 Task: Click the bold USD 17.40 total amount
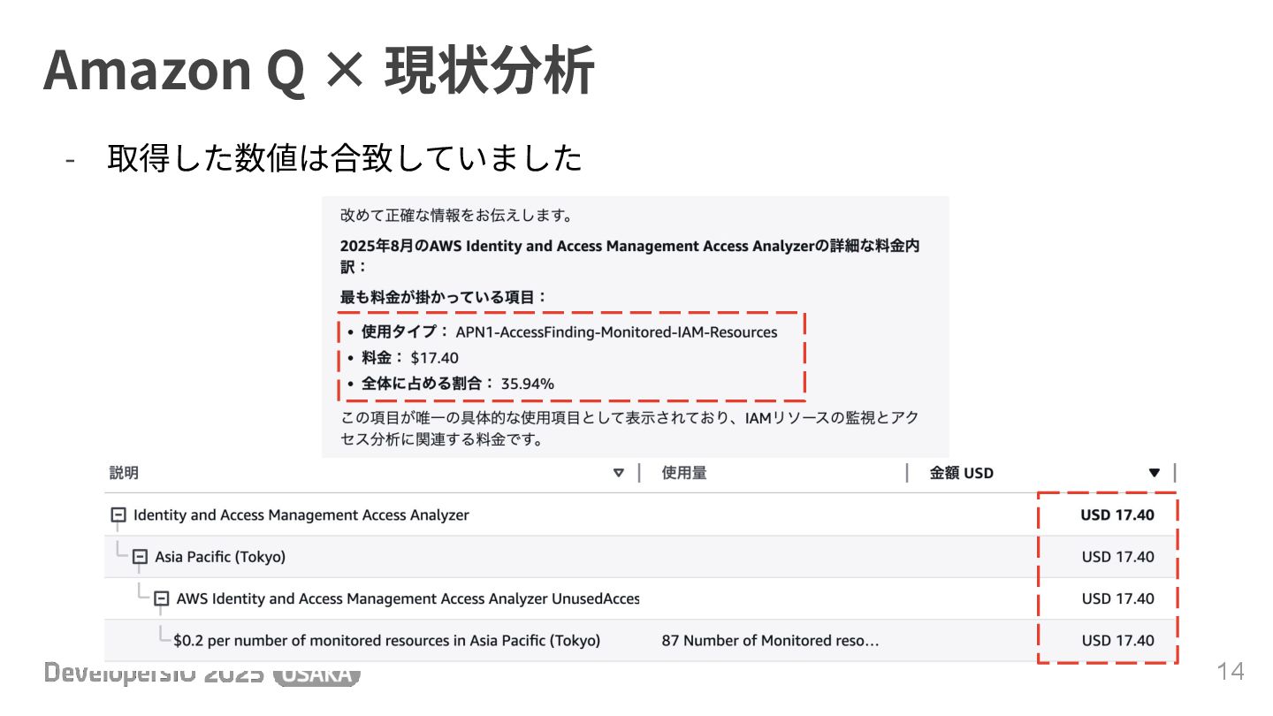[1117, 514]
